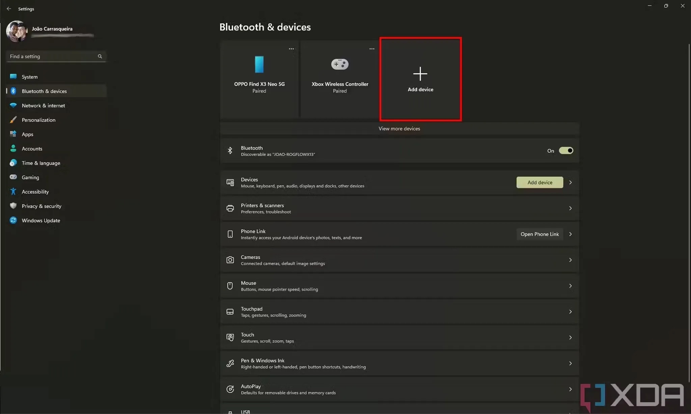Click the Gaming Xbox icon in the sidebar
691x414 pixels.
13,177
